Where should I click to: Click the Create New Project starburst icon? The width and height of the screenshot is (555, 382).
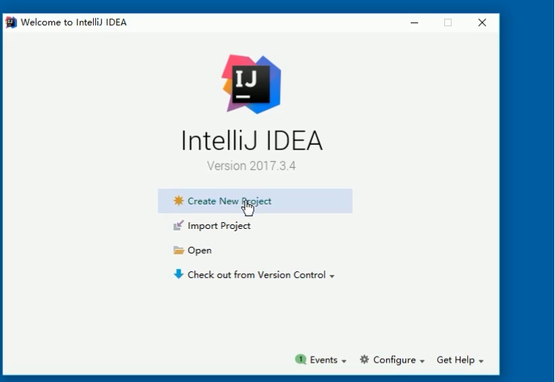click(x=179, y=201)
